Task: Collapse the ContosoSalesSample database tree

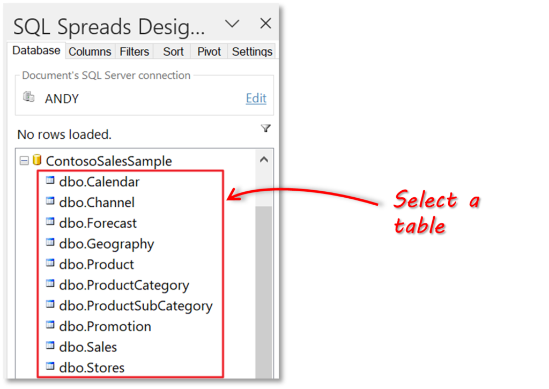Action: click(x=24, y=161)
